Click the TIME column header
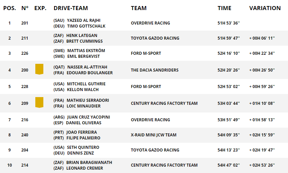288x173 pixels. (x=224, y=8)
